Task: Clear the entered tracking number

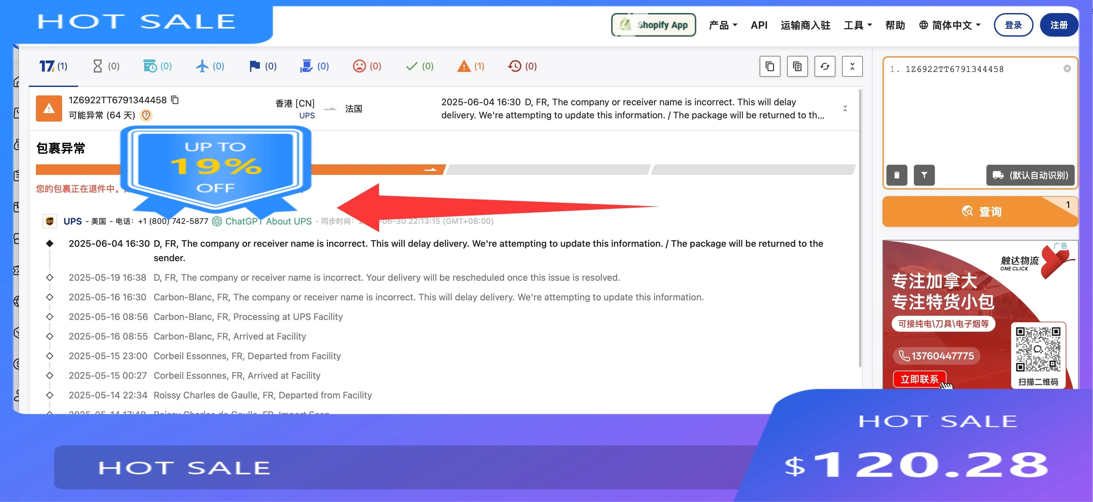Action: click(1067, 69)
